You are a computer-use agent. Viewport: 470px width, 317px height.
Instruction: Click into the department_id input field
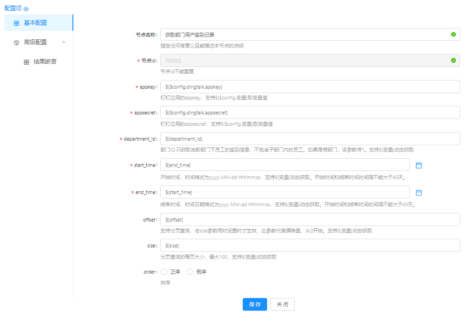(310, 139)
